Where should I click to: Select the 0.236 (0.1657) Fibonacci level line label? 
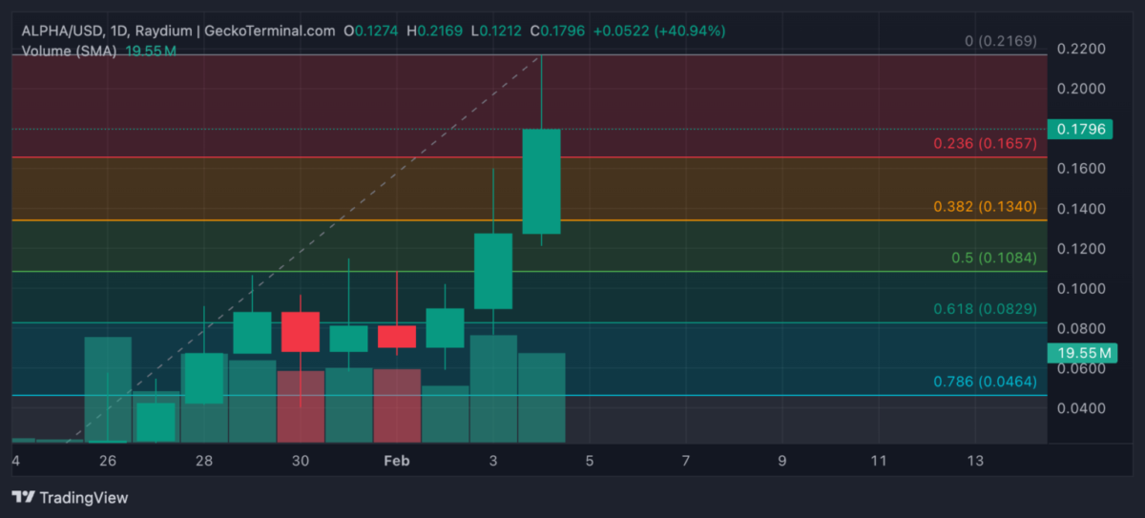[984, 145]
